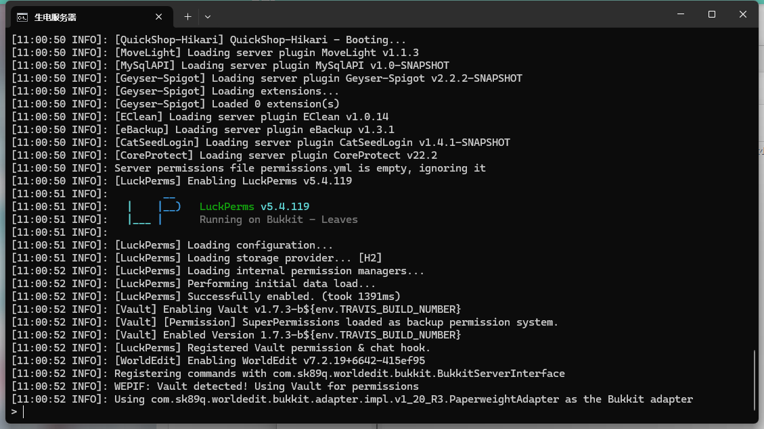Click the terminal scrollbar thumb
Screen dimensions: 764x429
coord(755,380)
